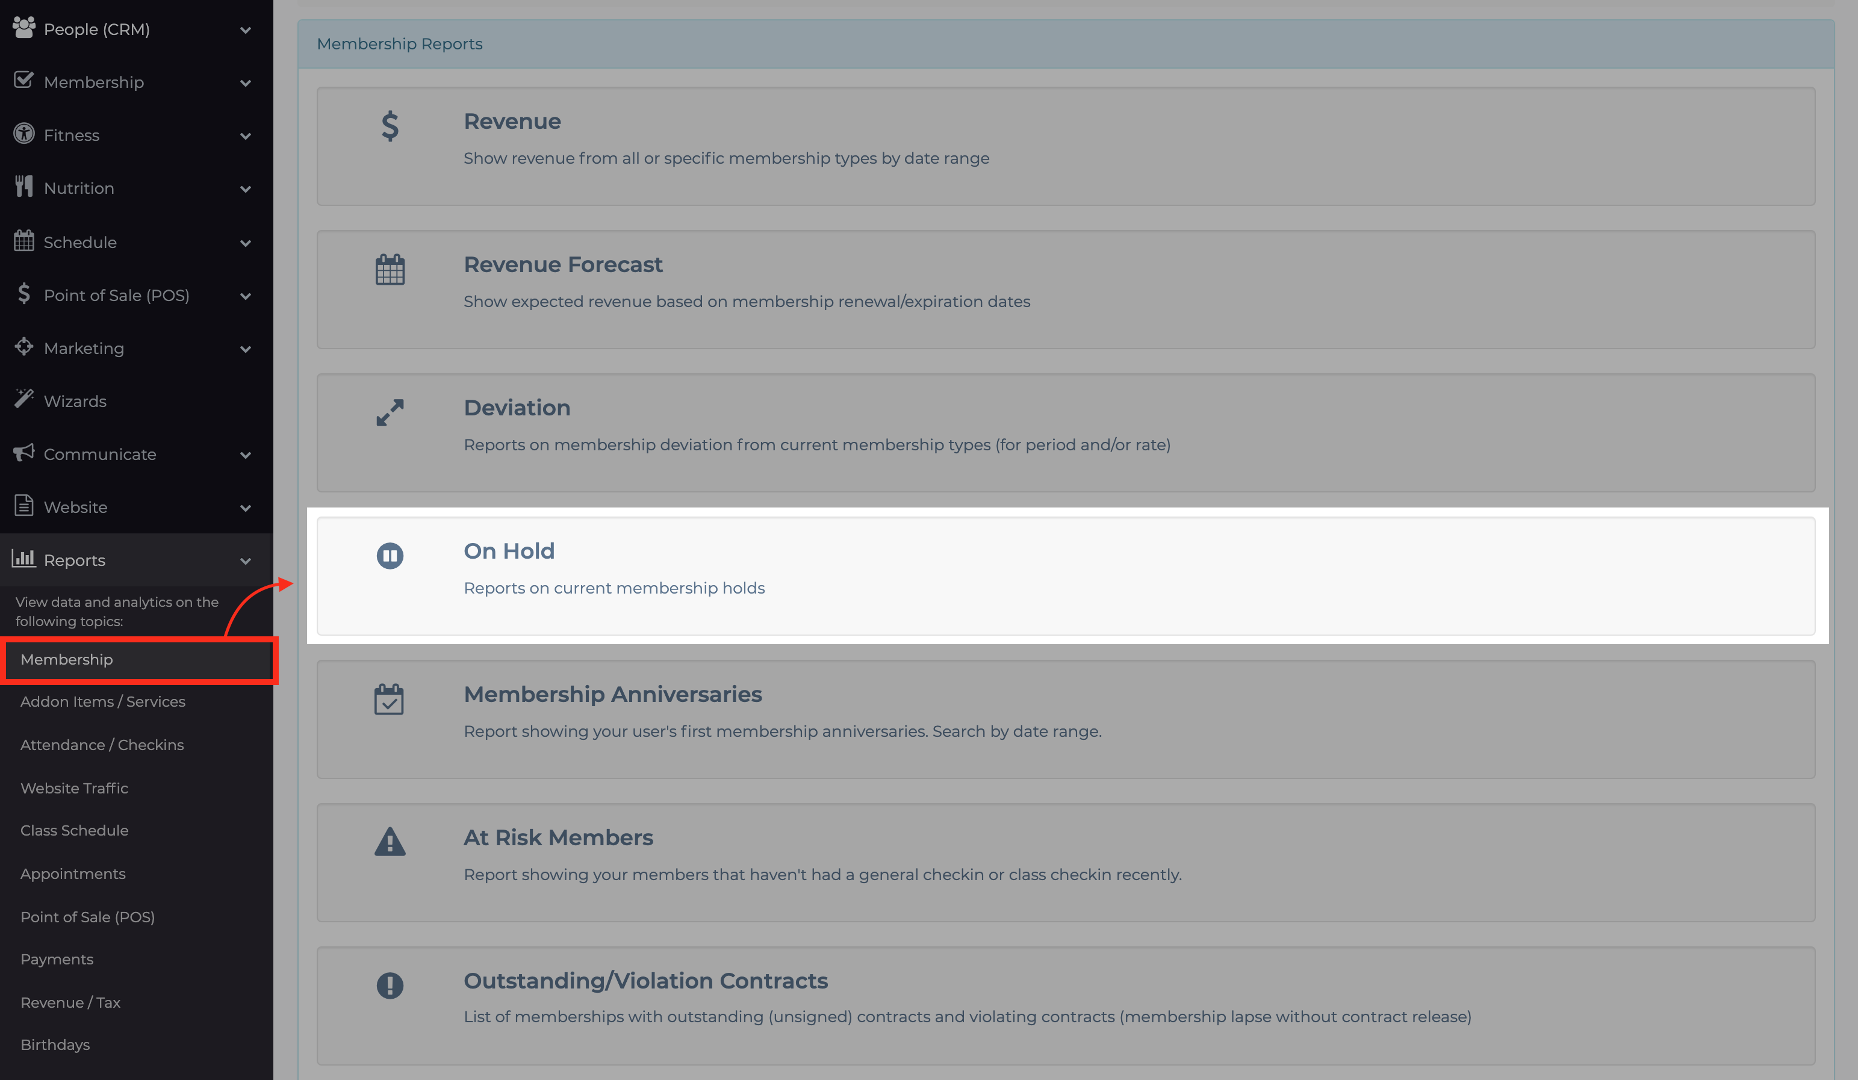Open the Wizards menu item
Image resolution: width=1858 pixels, height=1080 pixels.
[x=137, y=401]
